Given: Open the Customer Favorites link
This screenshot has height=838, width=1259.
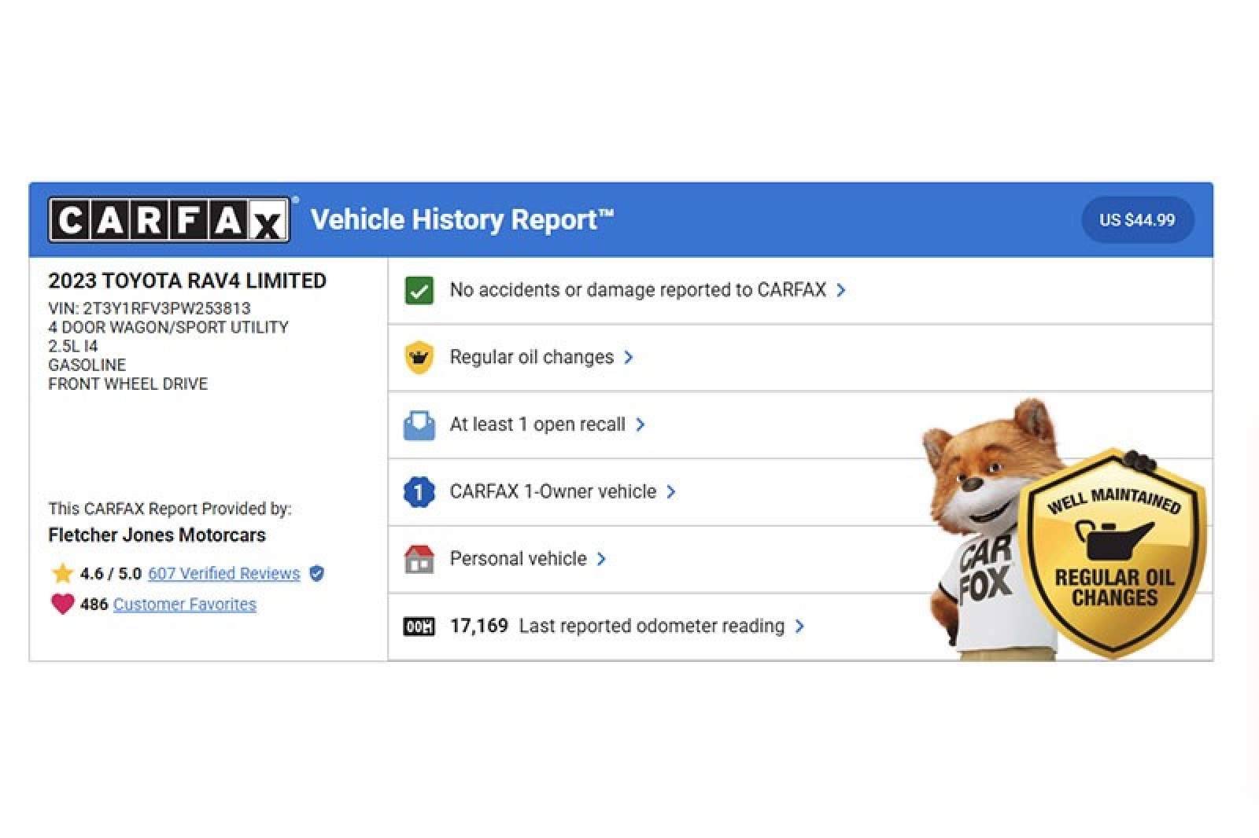Looking at the screenshot, I should 184,604.
